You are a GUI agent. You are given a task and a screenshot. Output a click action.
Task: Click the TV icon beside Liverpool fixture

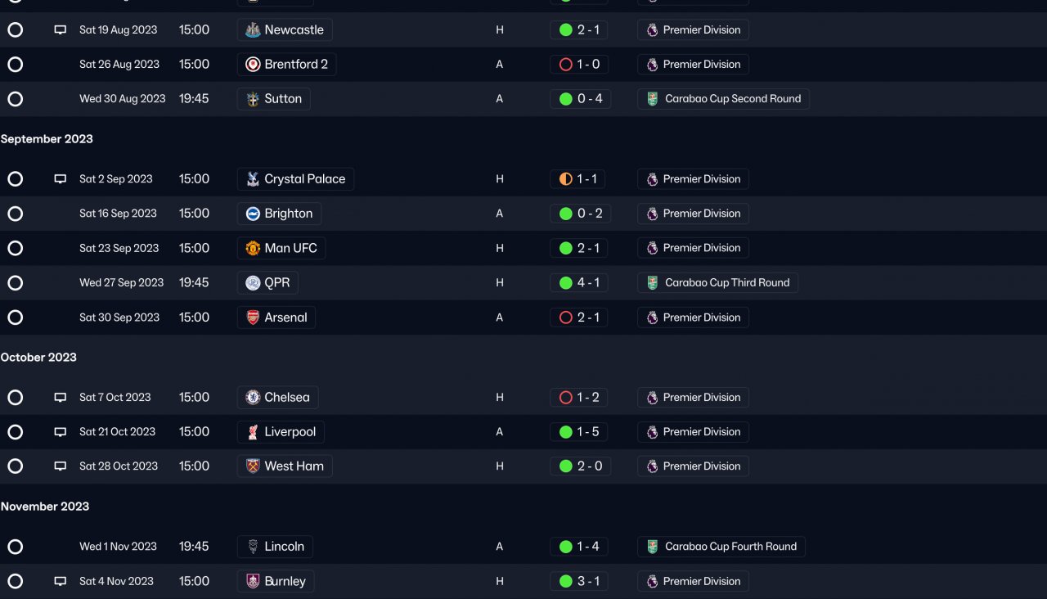tap(60, 432)
